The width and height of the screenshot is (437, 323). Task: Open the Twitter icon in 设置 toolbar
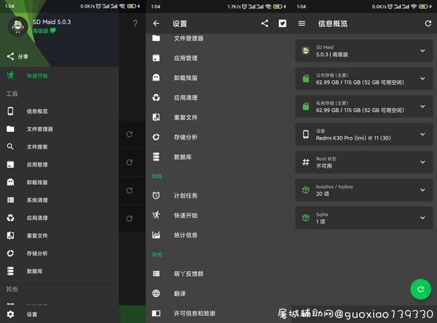282,24
